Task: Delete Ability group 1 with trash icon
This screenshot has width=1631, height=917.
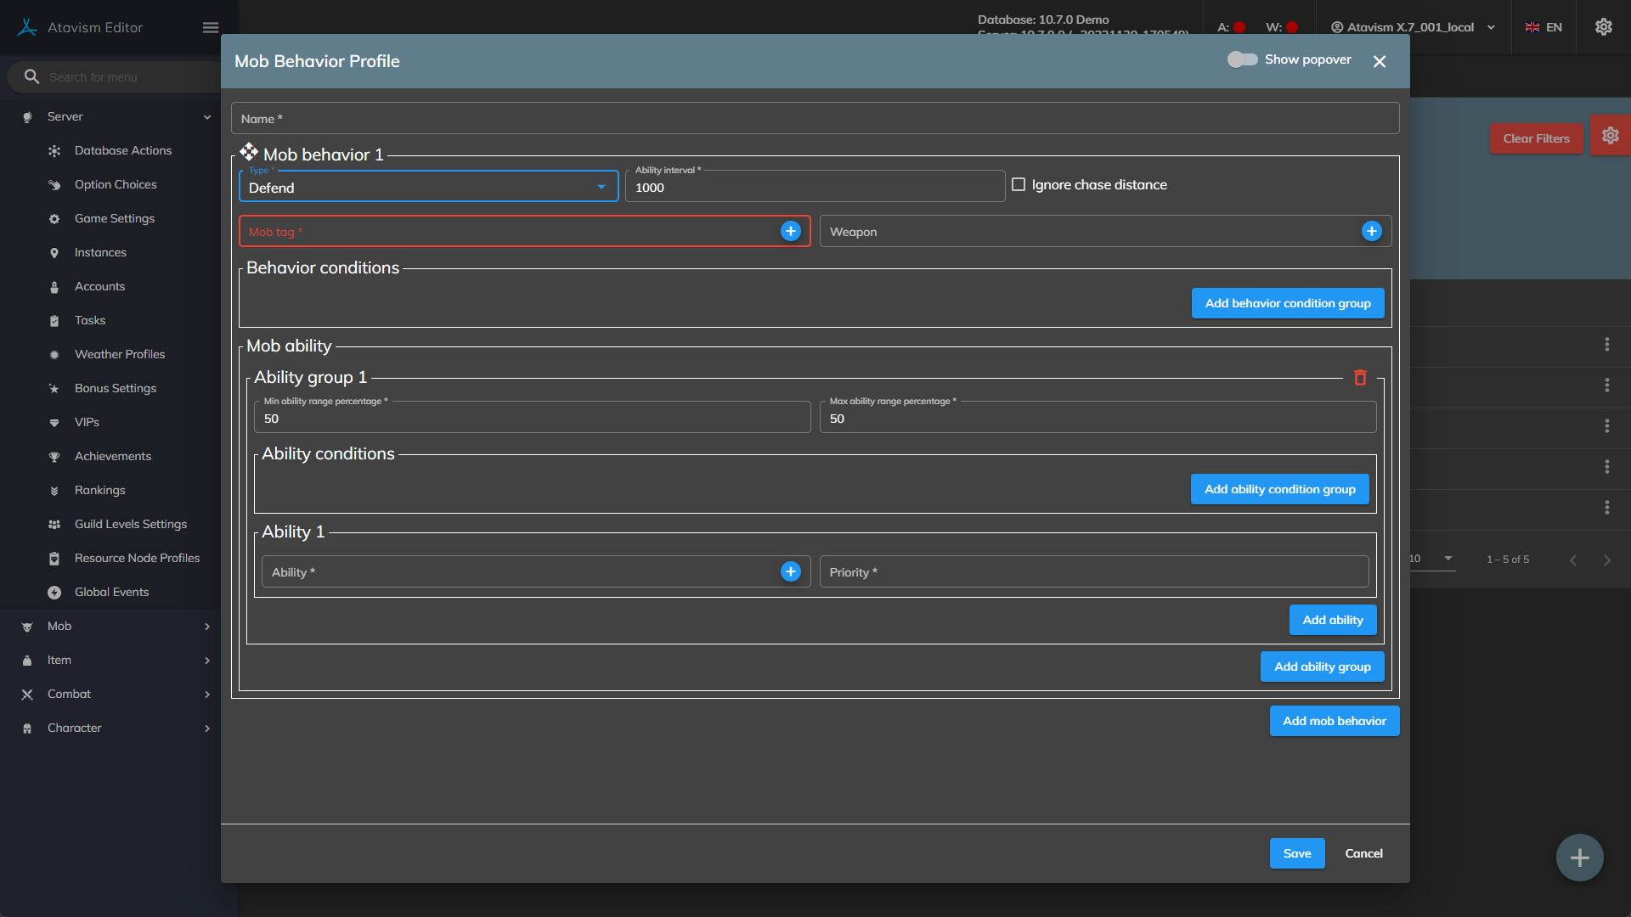Action: [x=1360, y=378]
